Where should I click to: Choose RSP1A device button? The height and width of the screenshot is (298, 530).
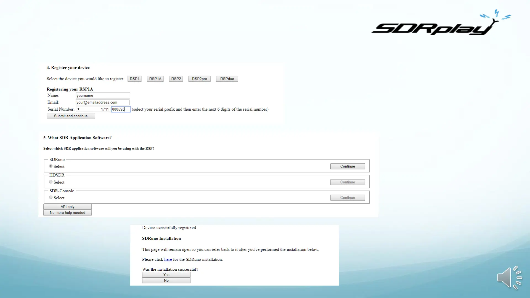[155, 79]
